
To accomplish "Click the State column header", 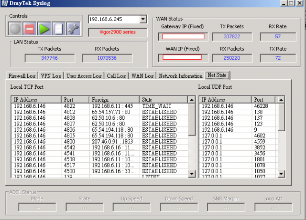I will click(x=164, y=100).
